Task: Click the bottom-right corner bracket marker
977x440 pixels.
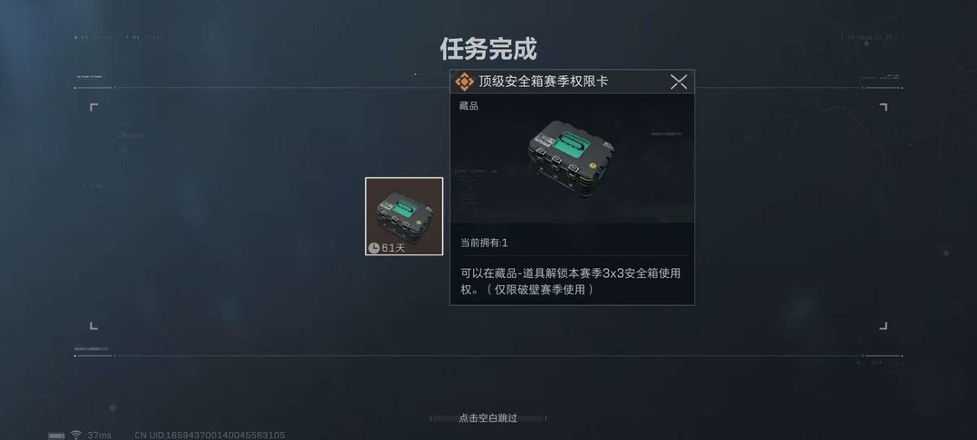Action: [883, 325]
